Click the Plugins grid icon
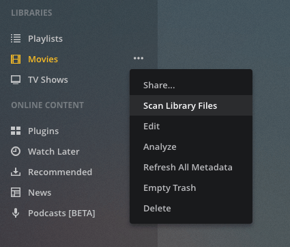Image resolution: width=290 pixels, height=247 pixels. 16,131
